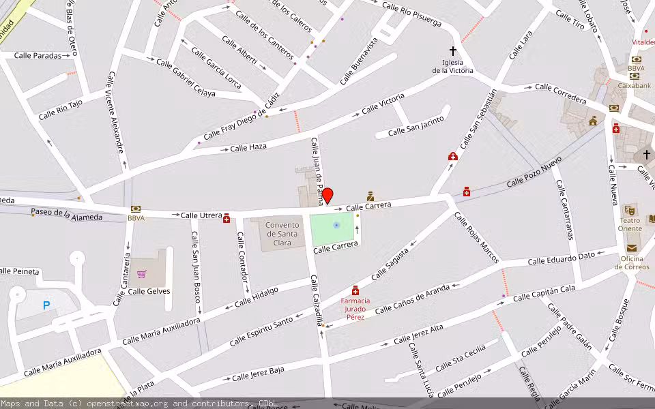Click the Teatro Oriente theater icon
This screenshot has width=655, height=409.
pyautogui.click(x=630, y=210)
